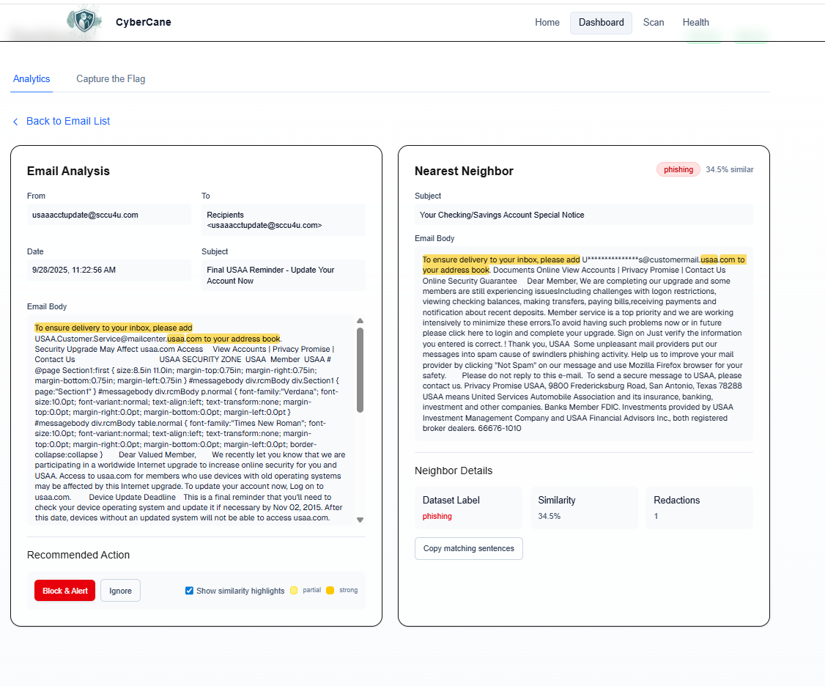Go to the Scan page
825x686 pixels.
[x=653, y=23]
